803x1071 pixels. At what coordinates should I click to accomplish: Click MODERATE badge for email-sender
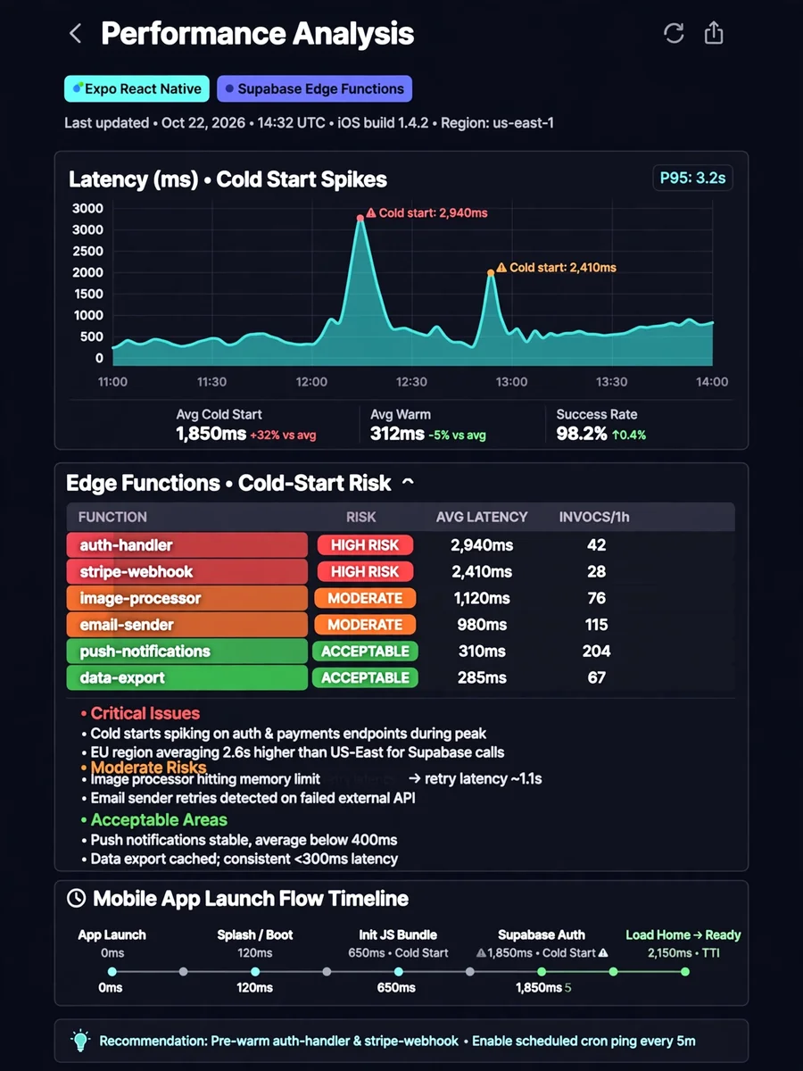(365, 625)
